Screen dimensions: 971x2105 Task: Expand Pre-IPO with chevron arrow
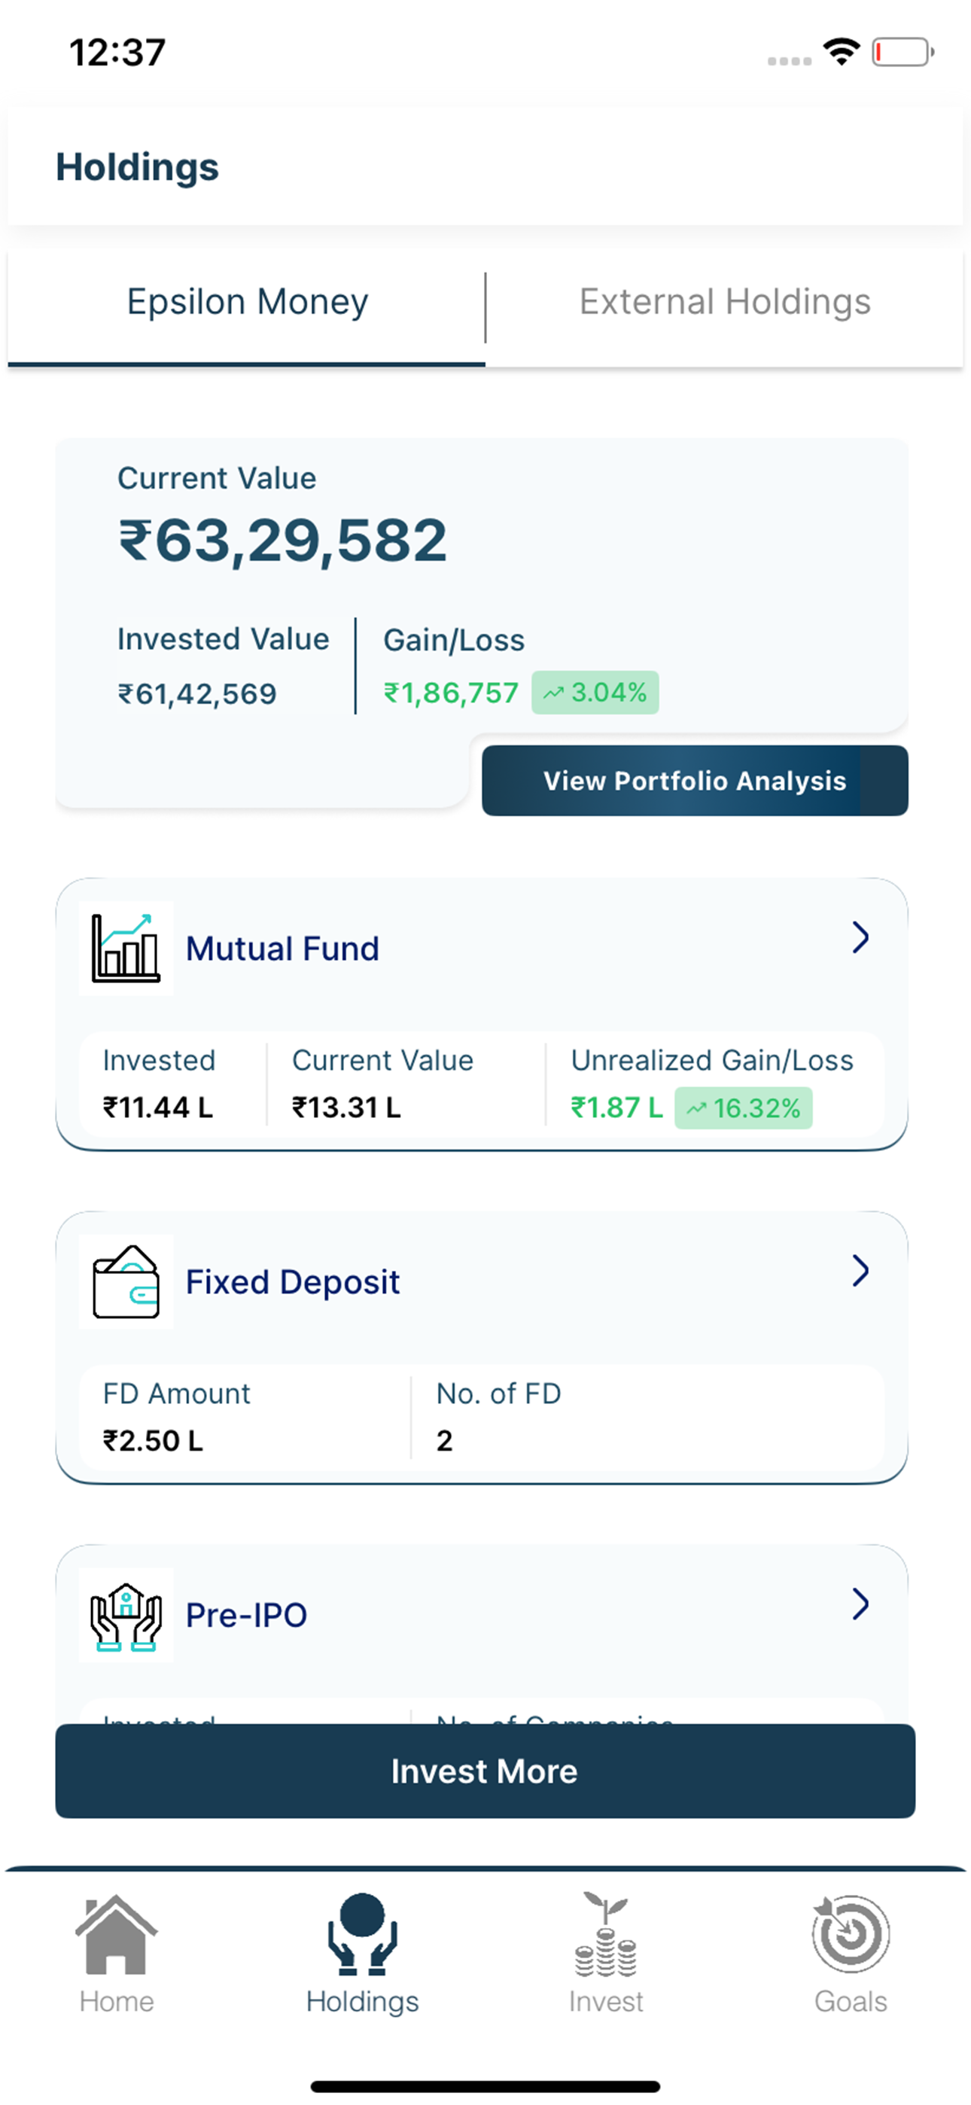[860, 1604]
